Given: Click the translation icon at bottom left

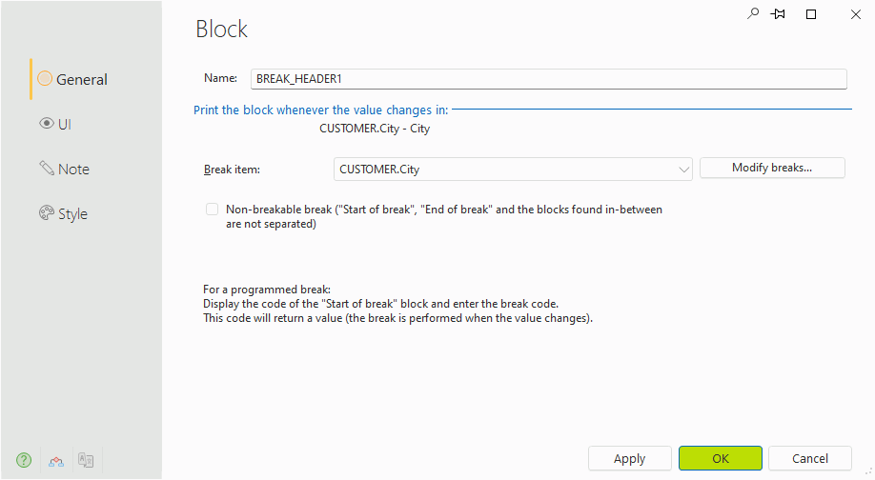Looking at the screenshot, I should pyautogui.click(x=86, y=460).
